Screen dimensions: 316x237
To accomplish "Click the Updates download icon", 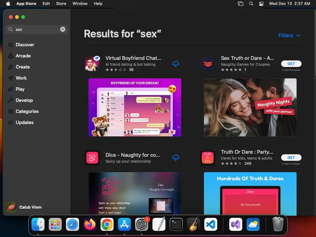I will pos(10,122).
